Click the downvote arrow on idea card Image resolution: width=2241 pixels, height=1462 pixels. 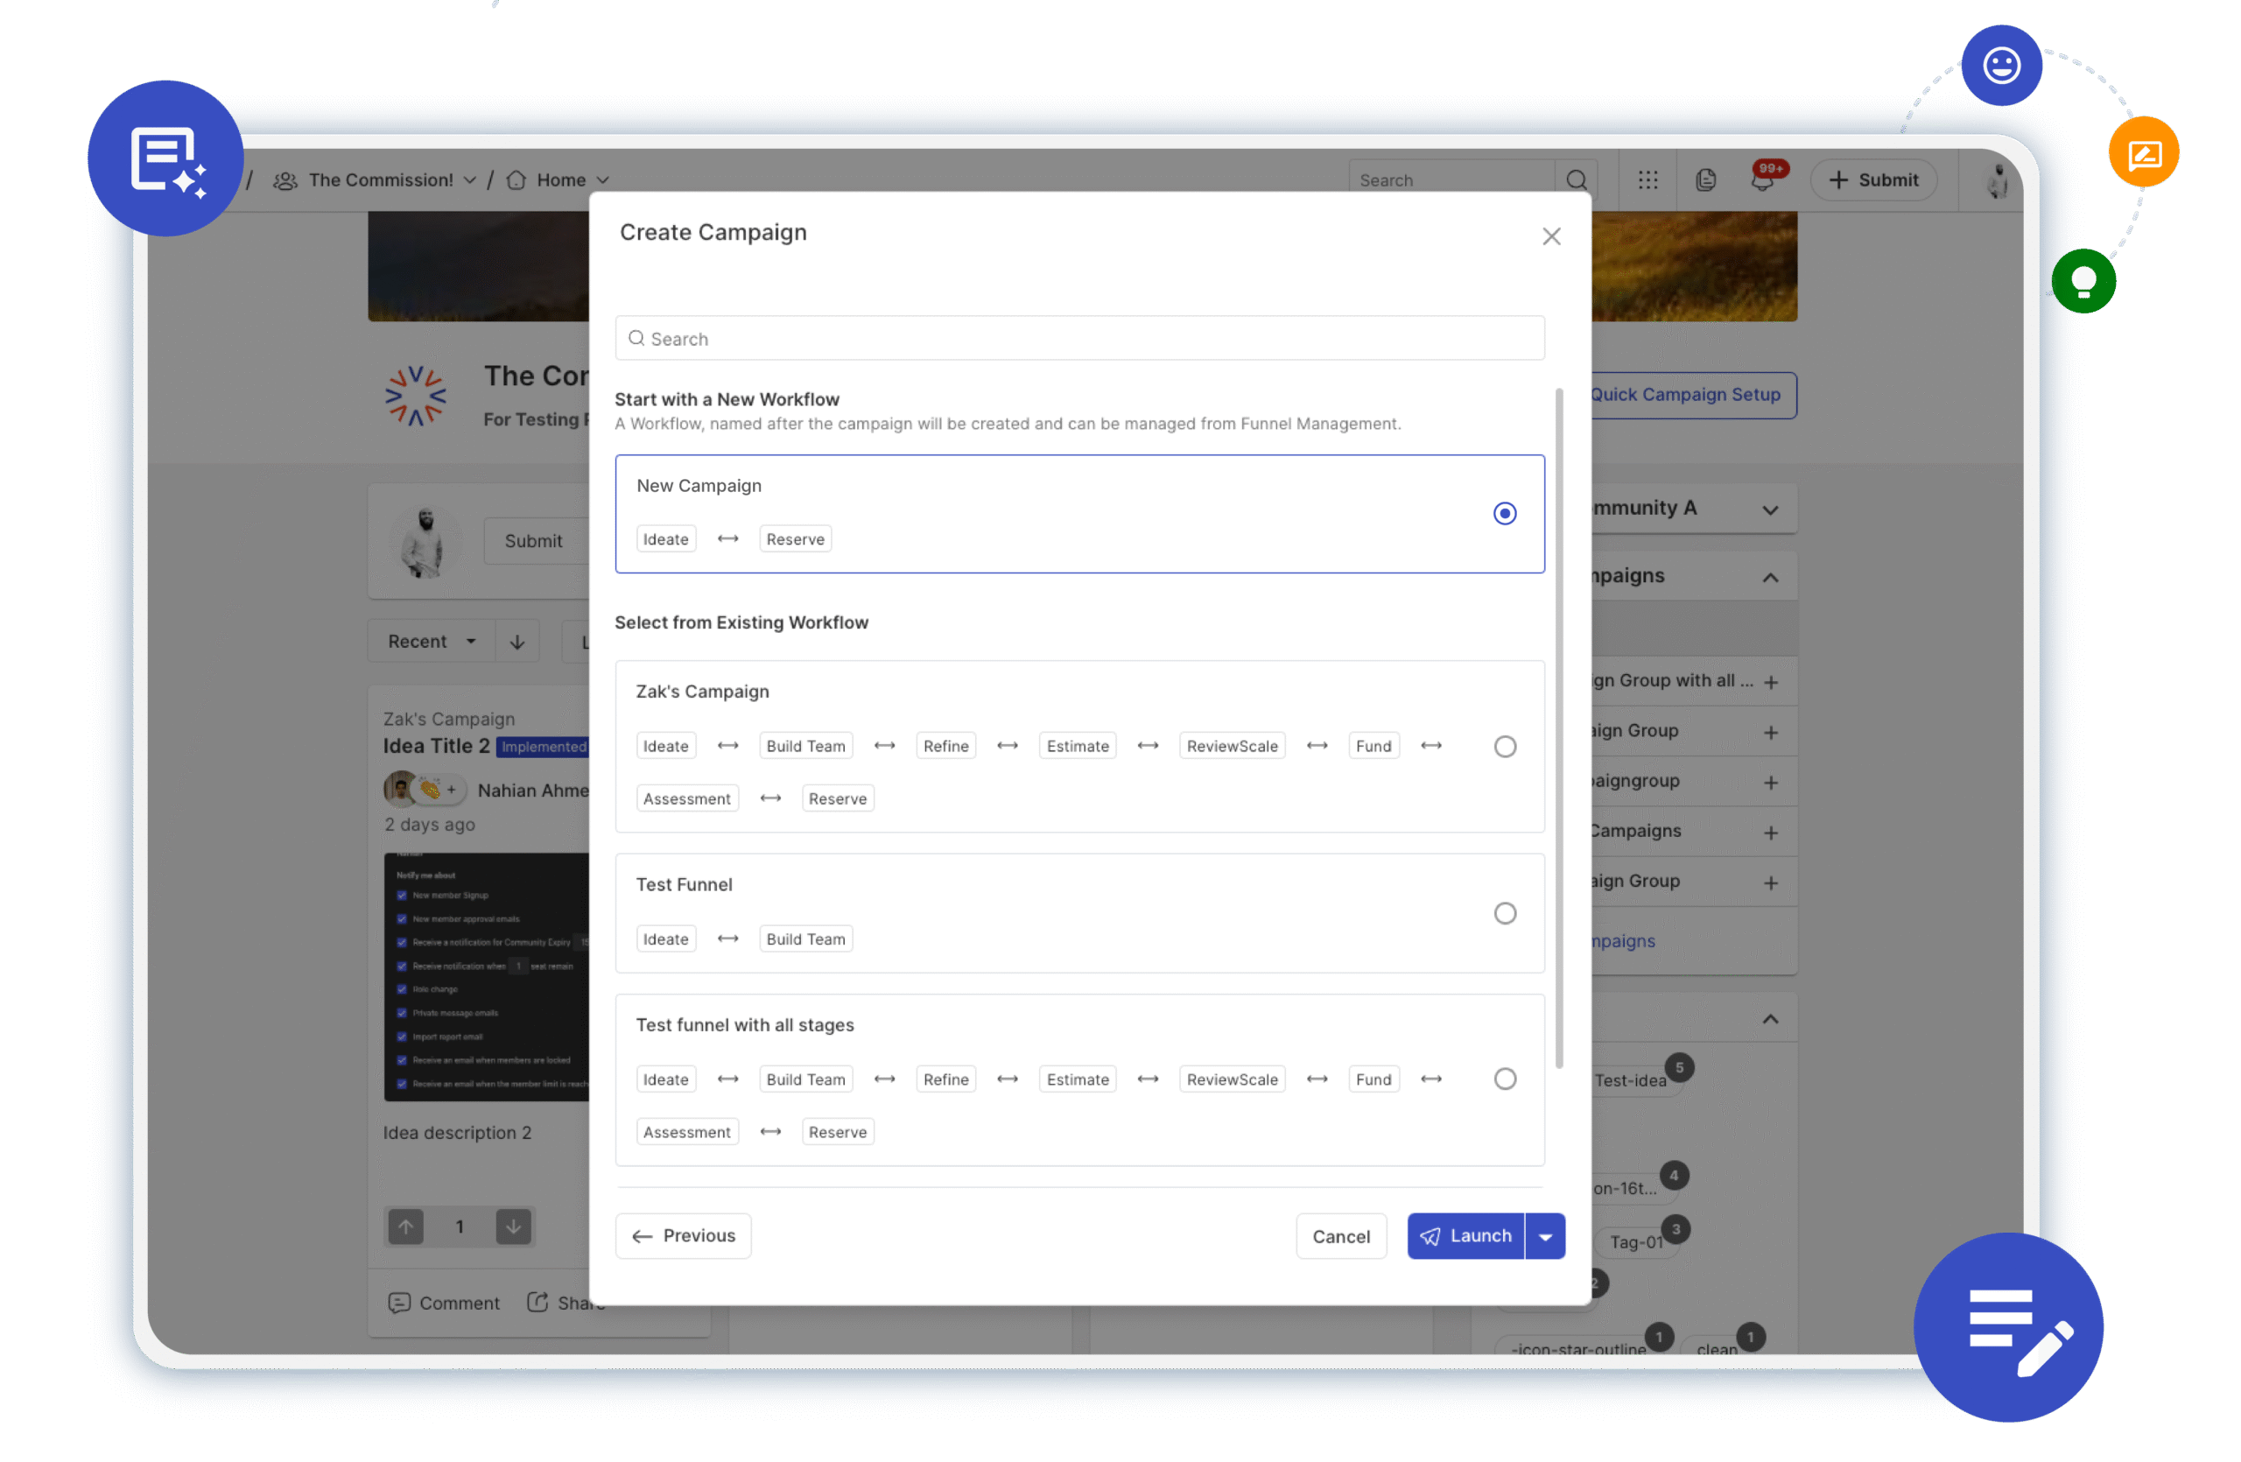point(513,1227)
